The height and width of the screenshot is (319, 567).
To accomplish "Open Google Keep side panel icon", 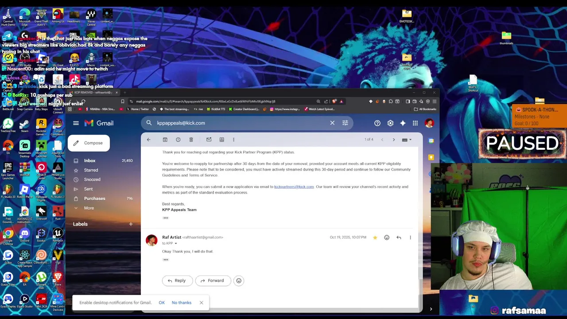I will [431, 157].
